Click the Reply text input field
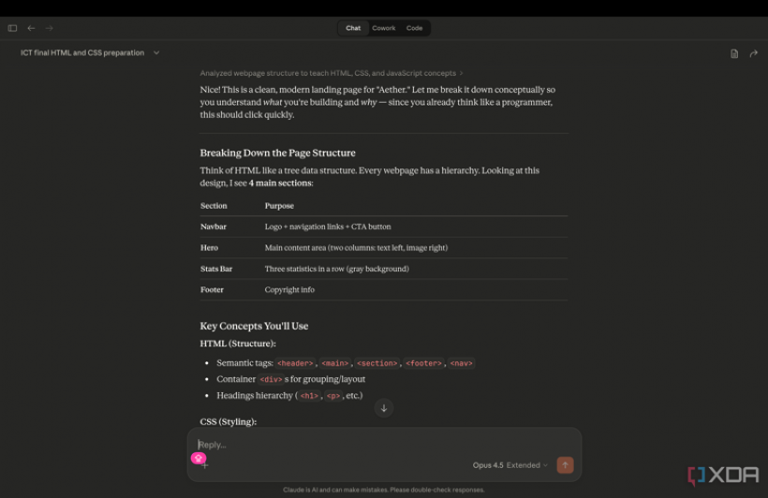768x498 pixels. click(375, 445)
